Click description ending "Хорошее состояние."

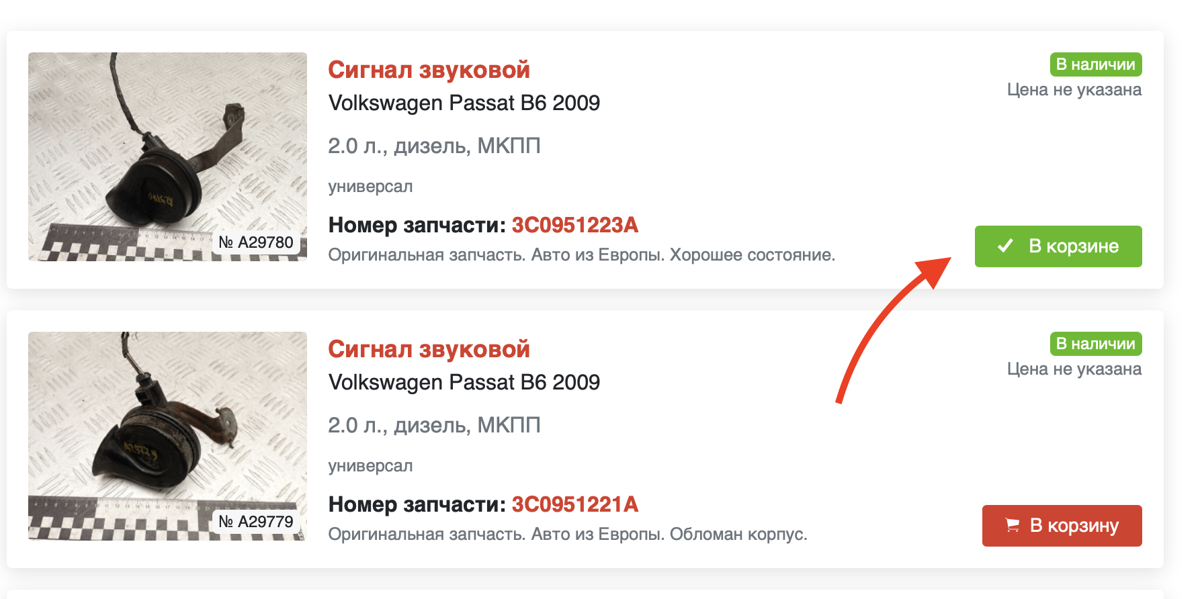pos(581,255)
